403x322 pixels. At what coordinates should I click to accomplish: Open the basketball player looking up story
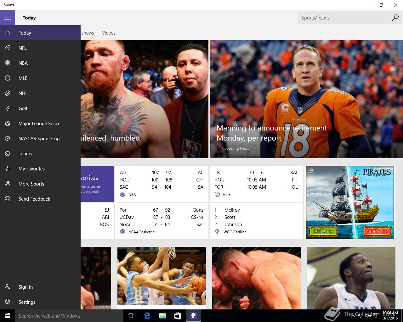pyautogui.click(x=351, y=278)
